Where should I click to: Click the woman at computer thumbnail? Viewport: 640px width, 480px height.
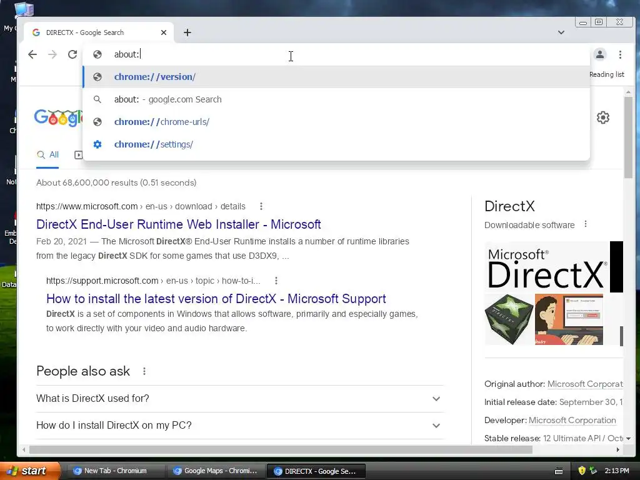[x=569, y=319]
